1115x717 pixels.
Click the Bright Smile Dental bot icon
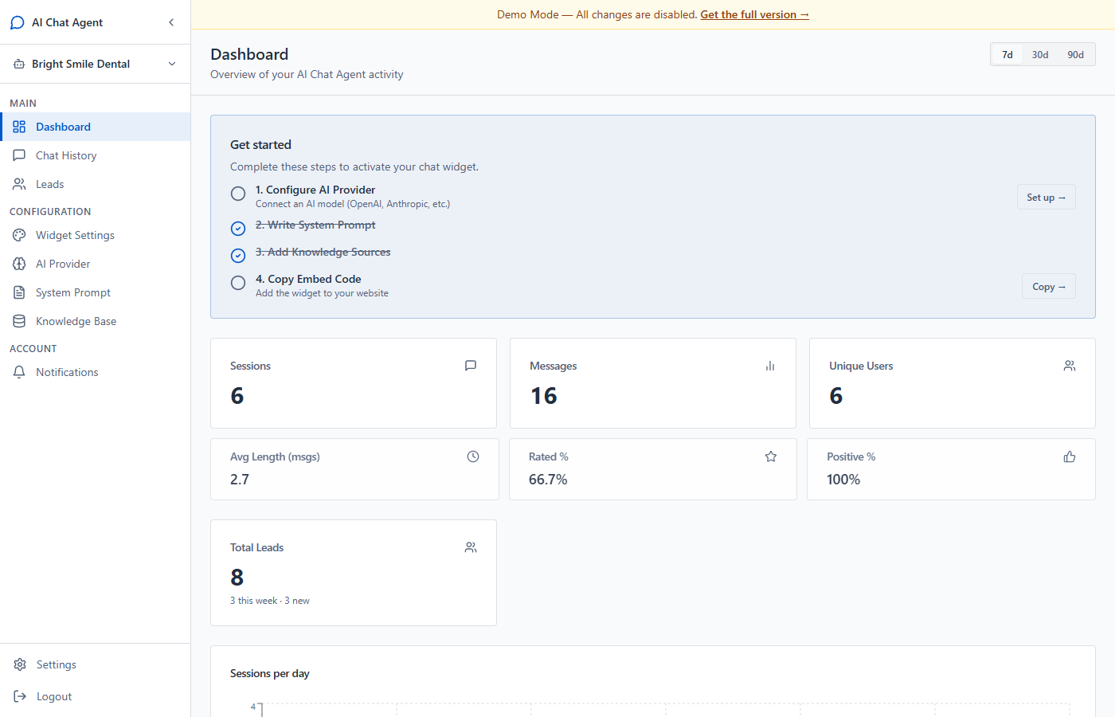[x=19, y=64]
